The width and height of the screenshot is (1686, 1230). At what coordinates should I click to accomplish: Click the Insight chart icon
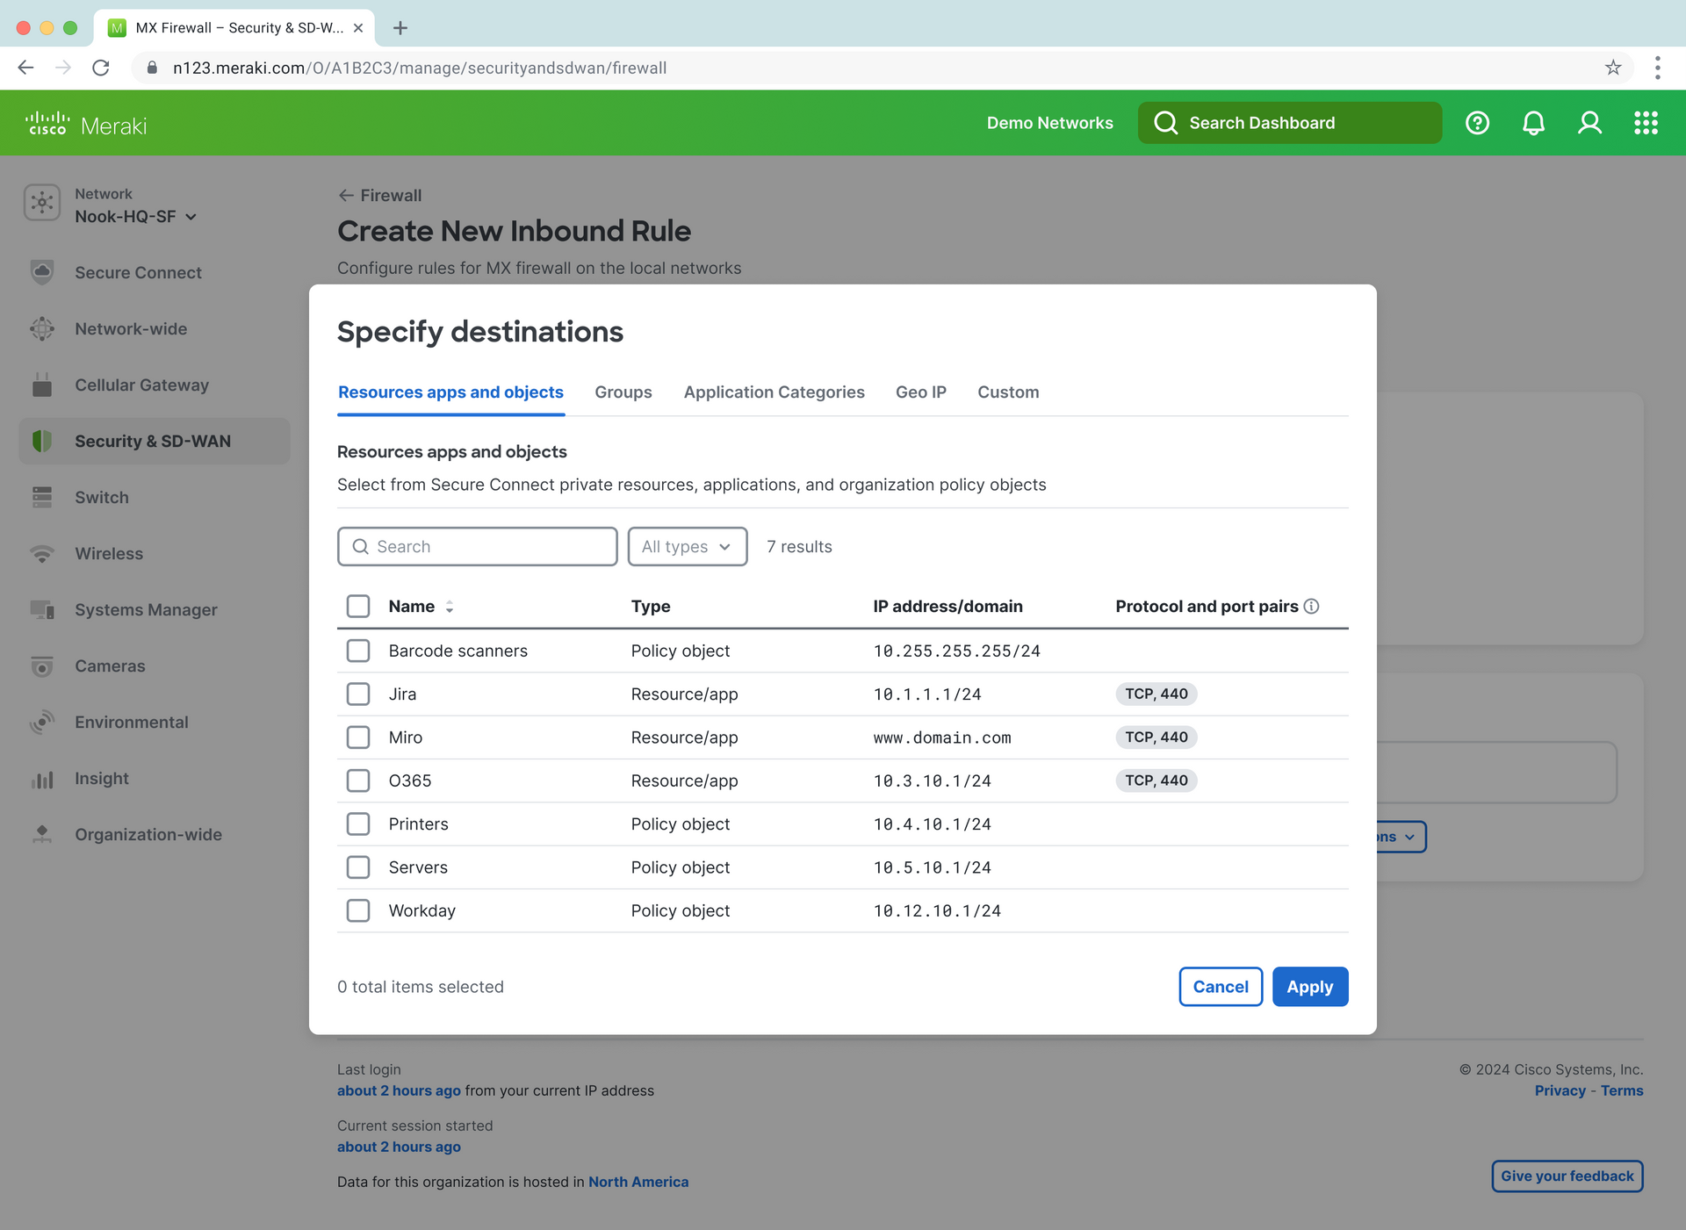[42, 779]
